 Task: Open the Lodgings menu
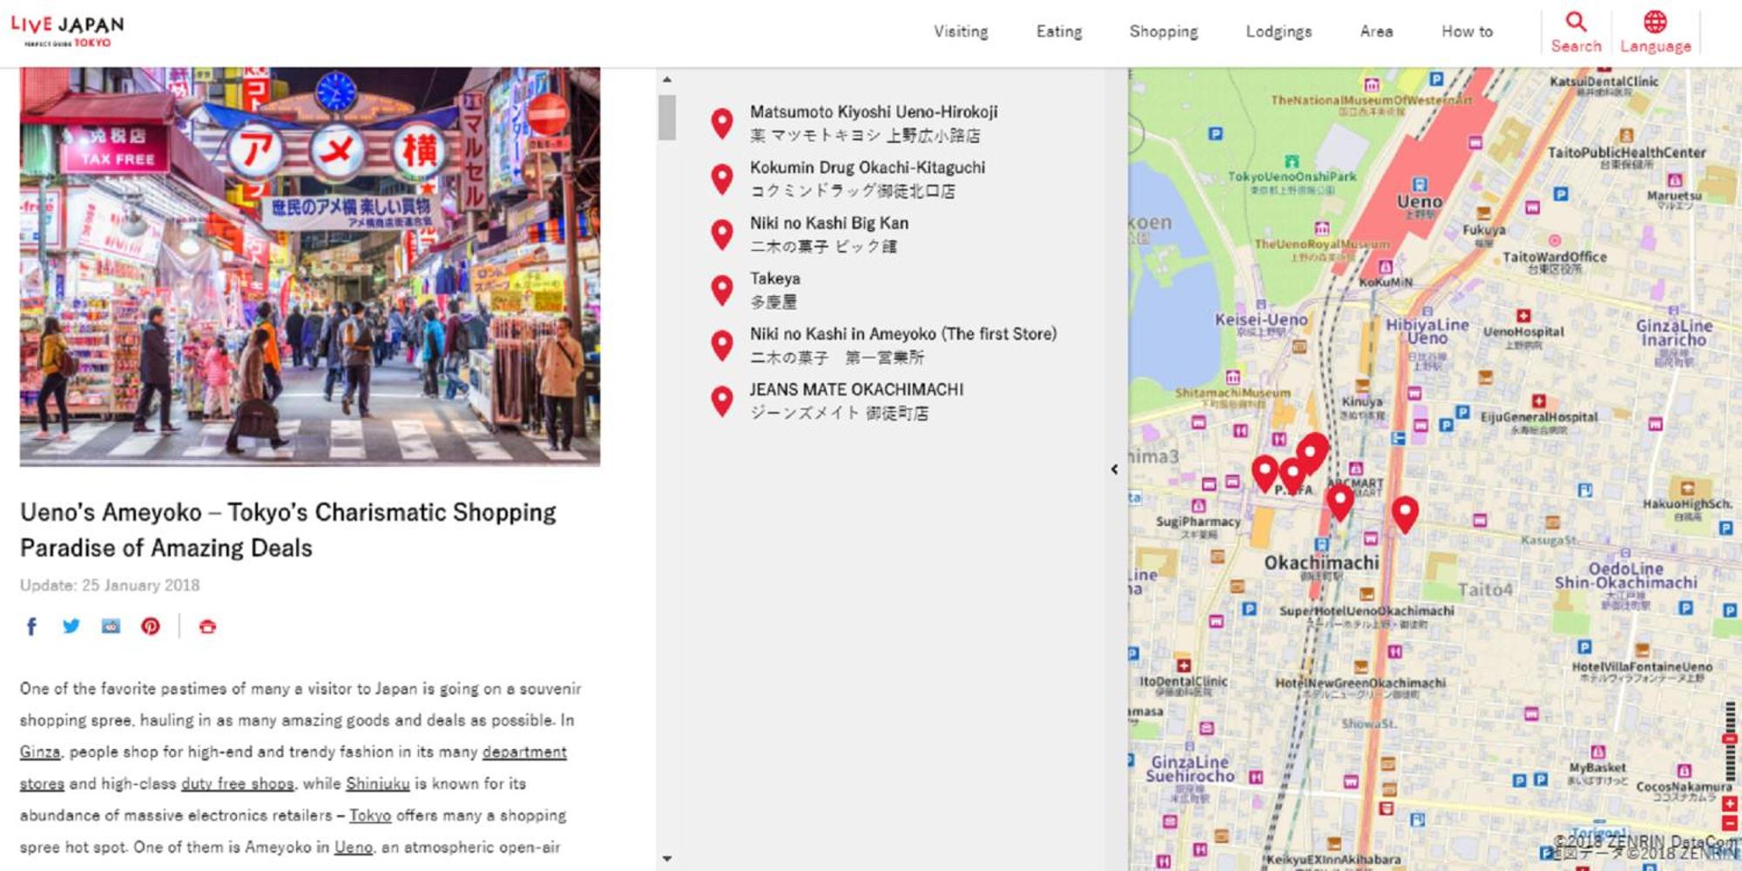(1279, 31)
